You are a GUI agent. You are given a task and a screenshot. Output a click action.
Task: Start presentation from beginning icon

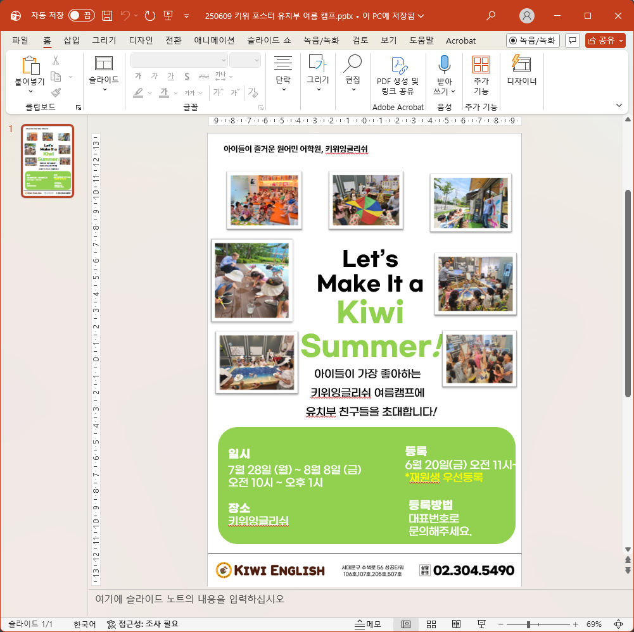click(x=168, y=16)
